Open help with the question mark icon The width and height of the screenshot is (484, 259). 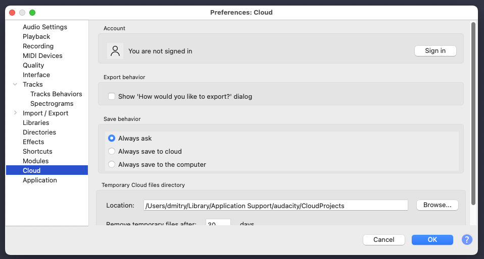click(467, 239)
